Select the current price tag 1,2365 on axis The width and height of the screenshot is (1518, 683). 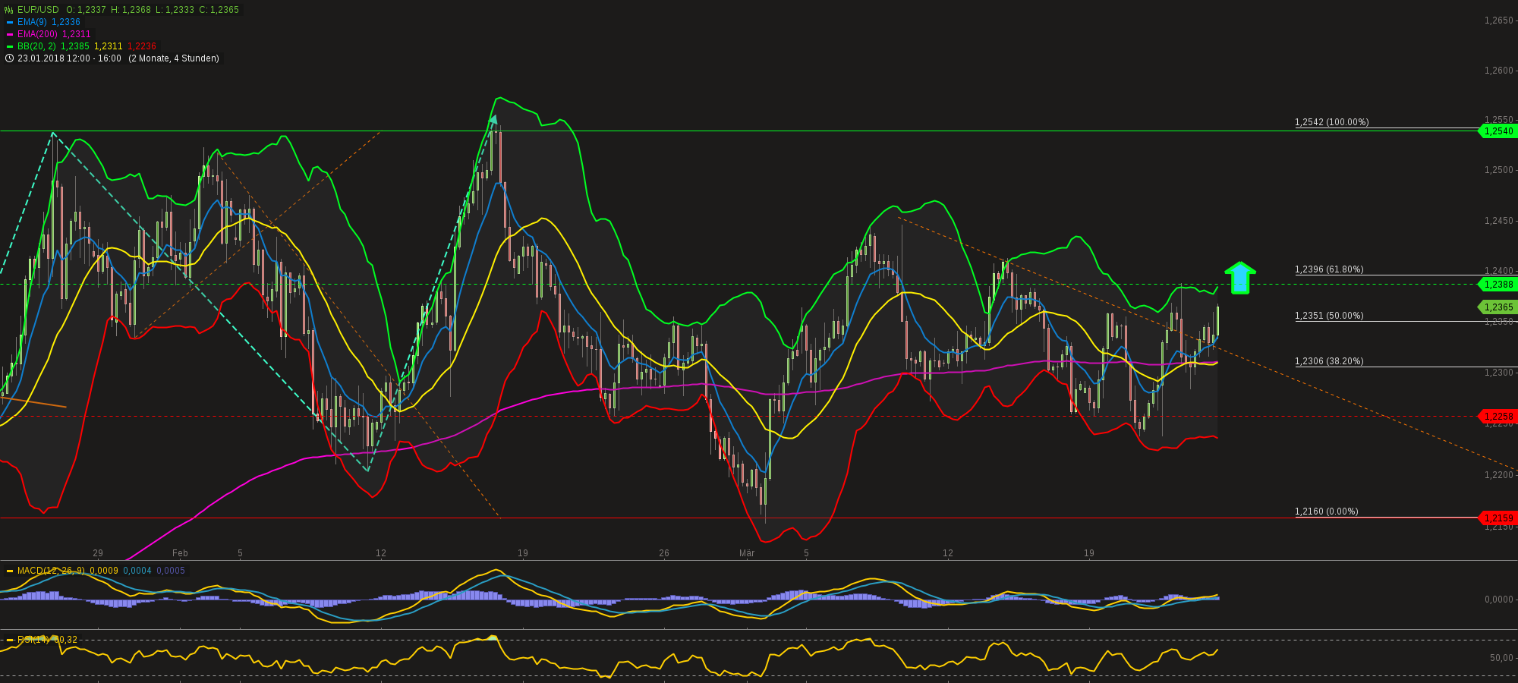click(1497, 307)
